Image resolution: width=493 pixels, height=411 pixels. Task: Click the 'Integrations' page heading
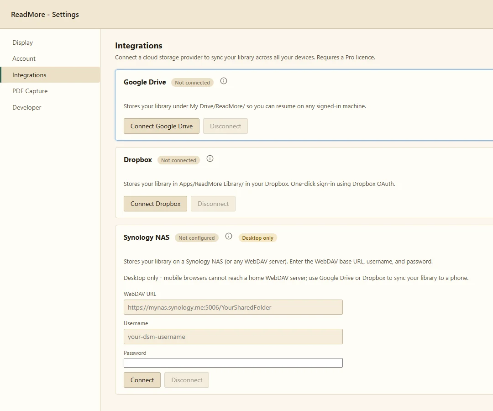139,46
